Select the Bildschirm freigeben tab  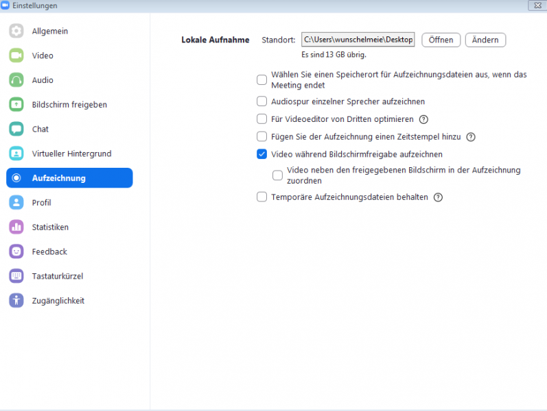point(69,105)
